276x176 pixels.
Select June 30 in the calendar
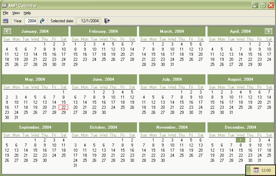point(104,112)
